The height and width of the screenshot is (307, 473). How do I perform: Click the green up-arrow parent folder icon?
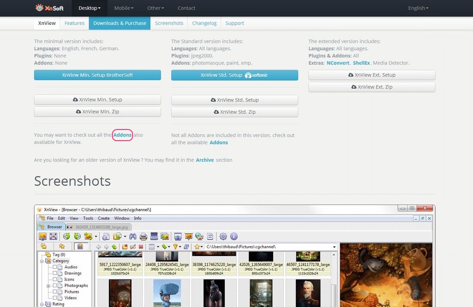coord(114,247)
